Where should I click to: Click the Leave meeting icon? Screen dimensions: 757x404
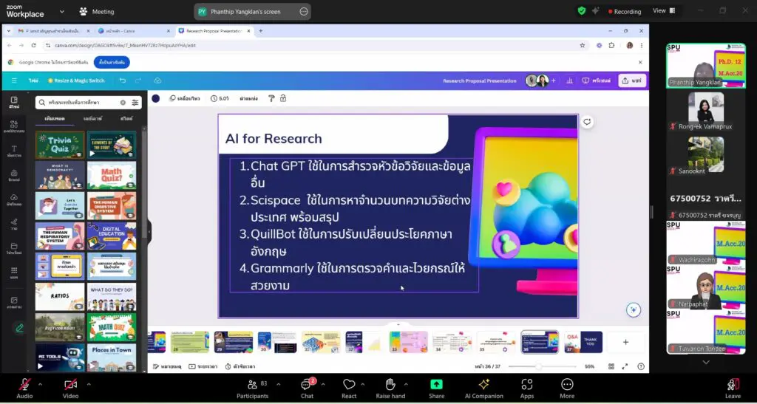[x=733, y=388]
